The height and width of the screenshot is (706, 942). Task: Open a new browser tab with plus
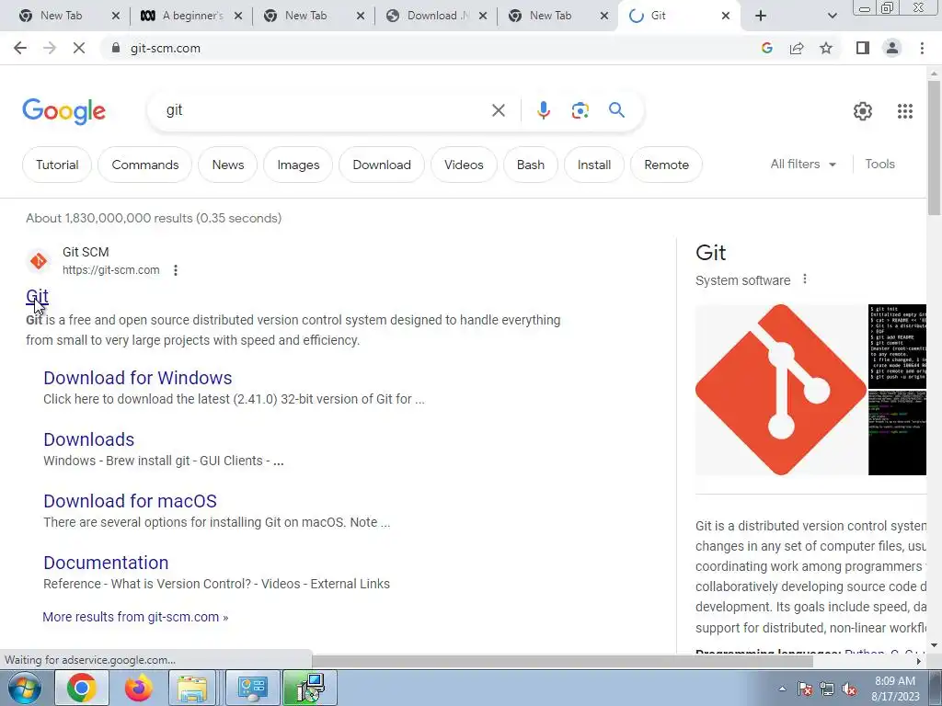coord(761,16)
